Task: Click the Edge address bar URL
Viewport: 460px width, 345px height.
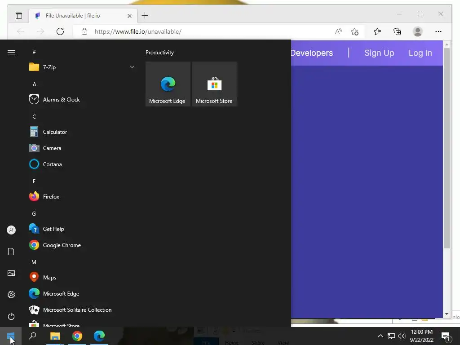Action: 138,31
